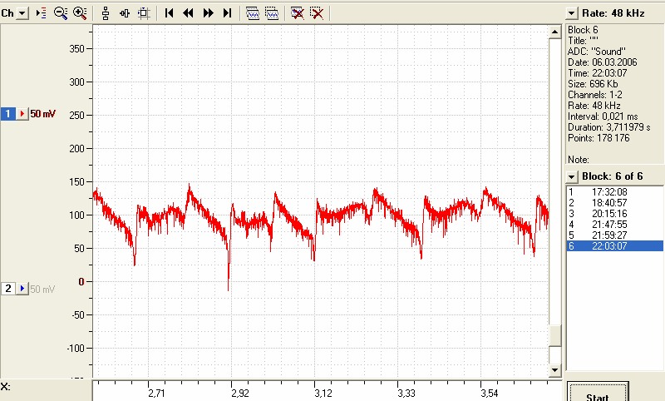Click the Points: 178 176 info line
Viewport: 665px width, 401px height.
click(x=598, y=138)
